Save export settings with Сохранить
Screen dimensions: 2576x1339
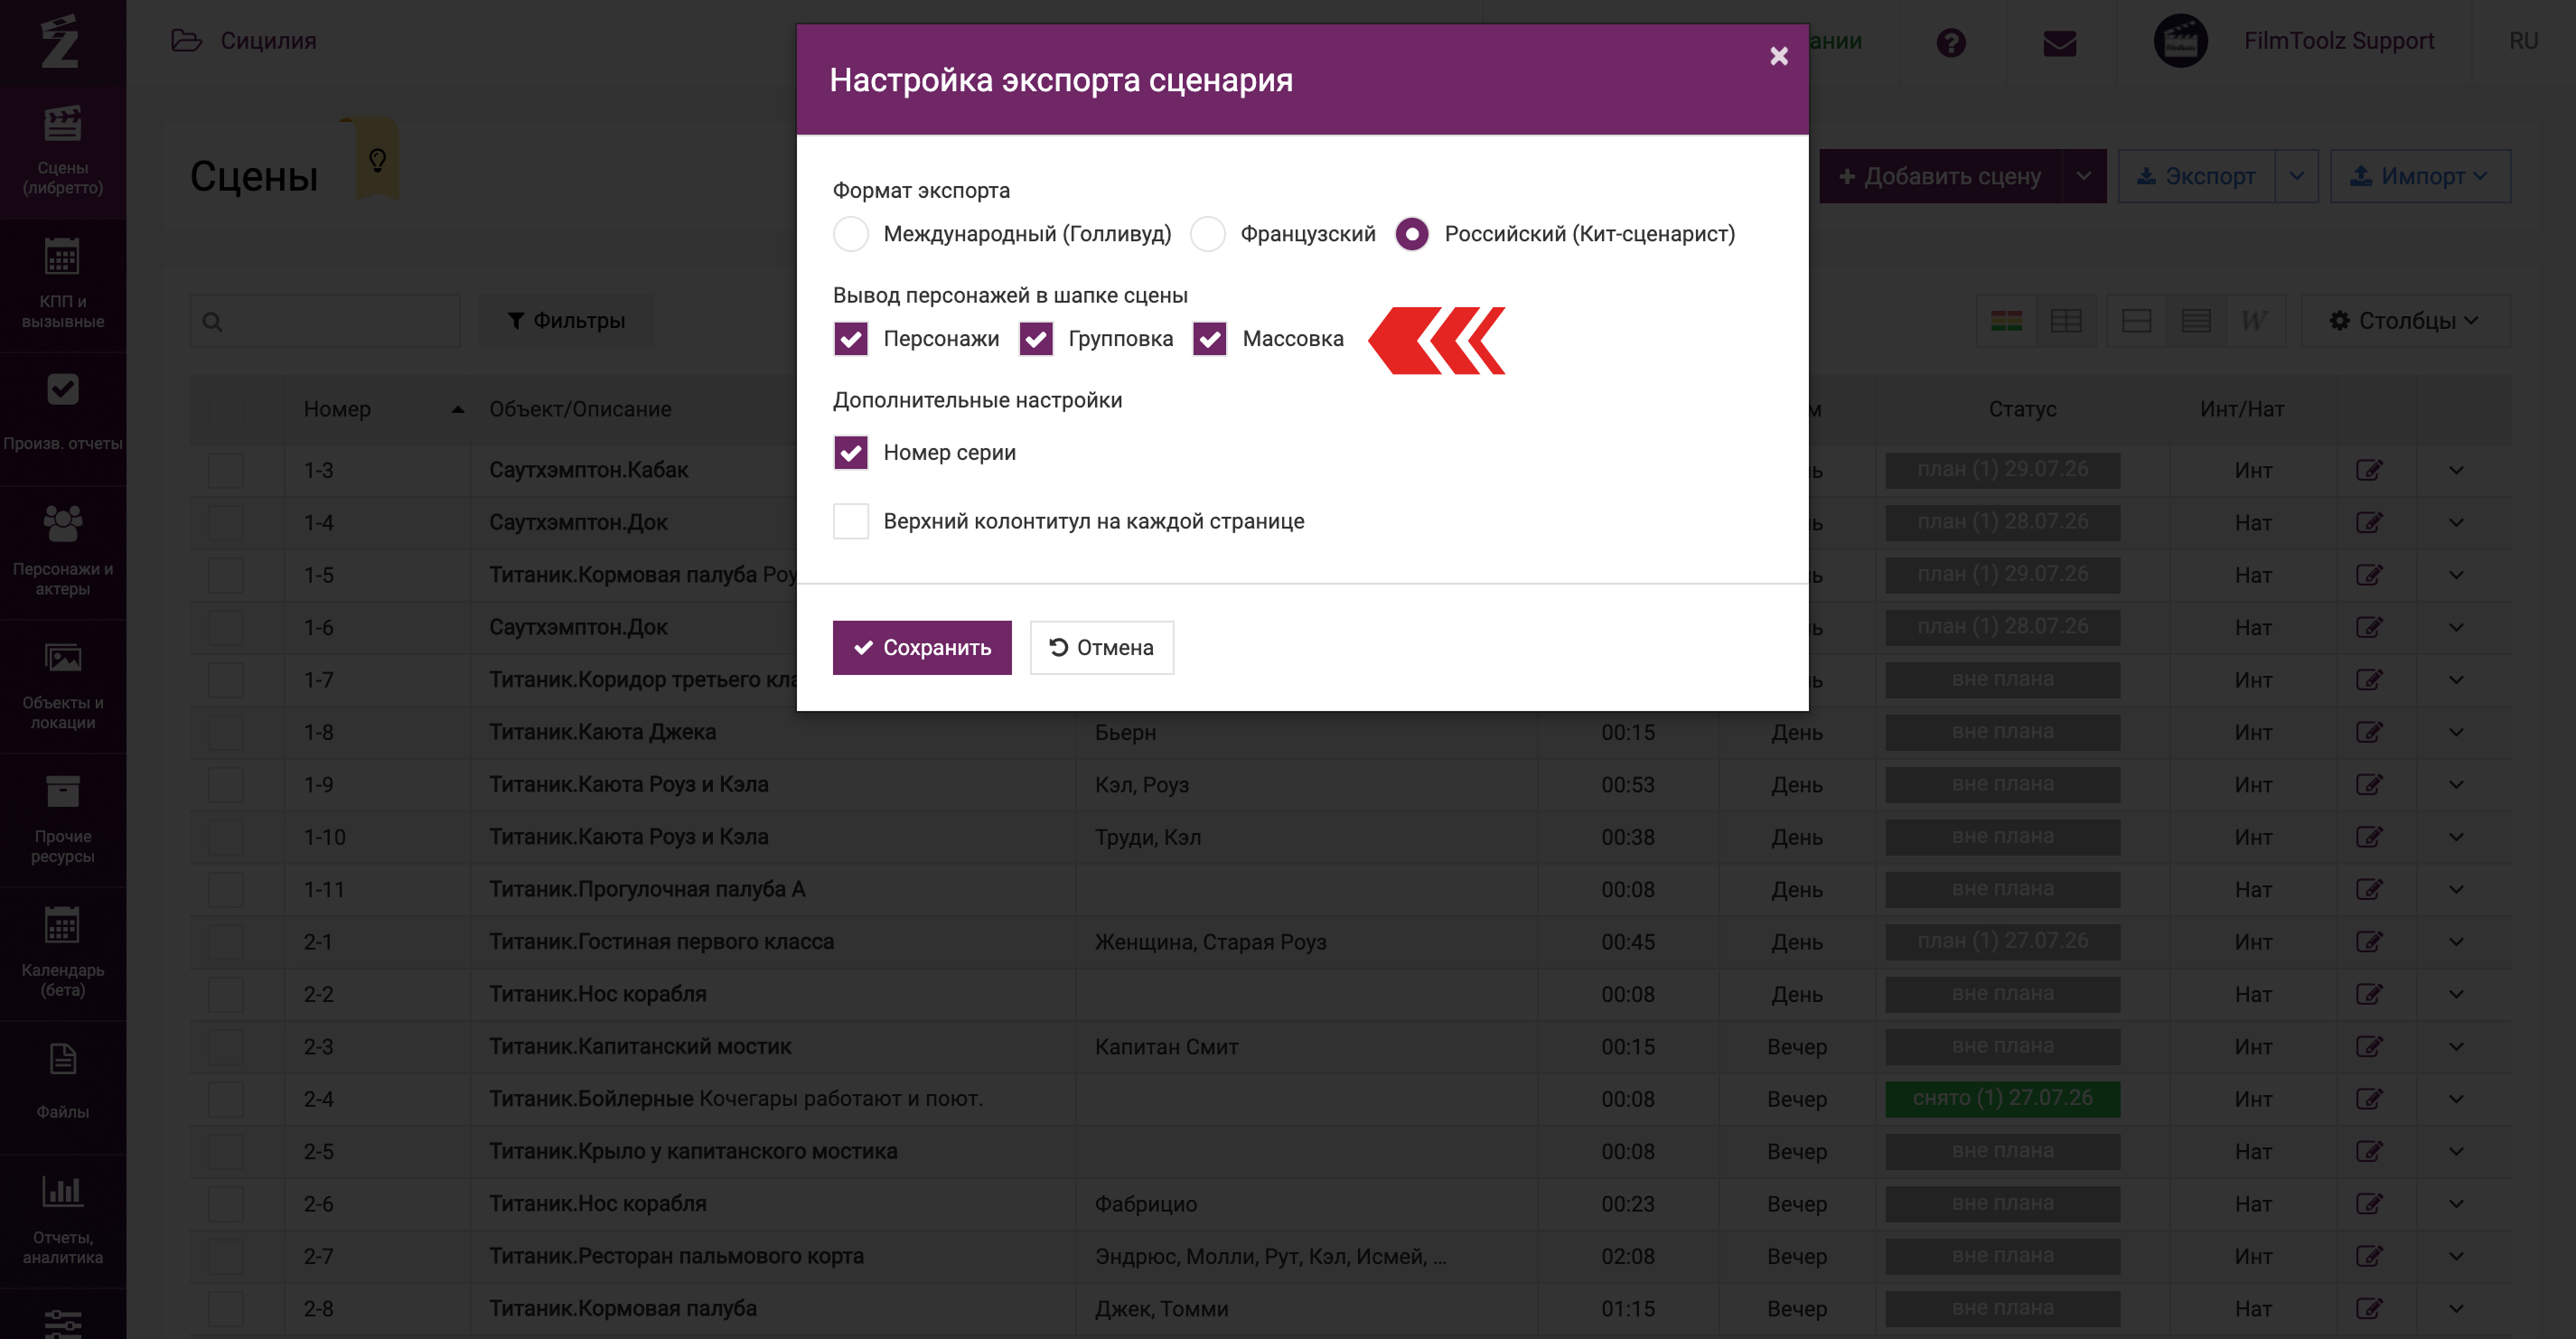coord(922,648)
